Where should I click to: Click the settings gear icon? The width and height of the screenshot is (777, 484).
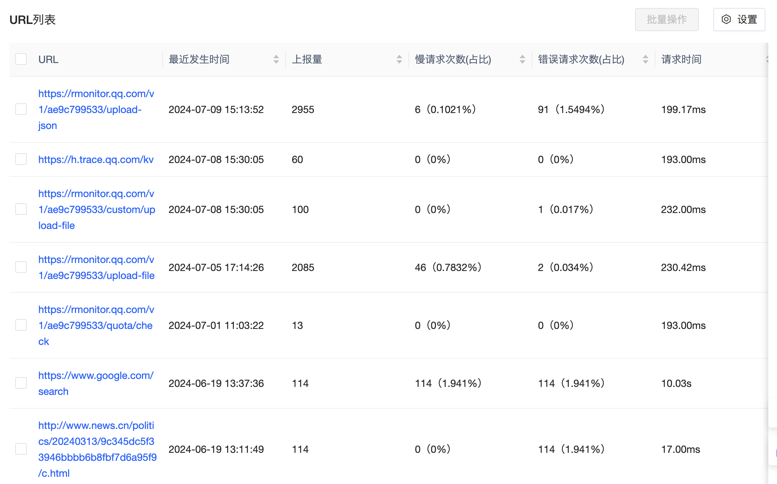pyautogui.click(x=726, y=20)
